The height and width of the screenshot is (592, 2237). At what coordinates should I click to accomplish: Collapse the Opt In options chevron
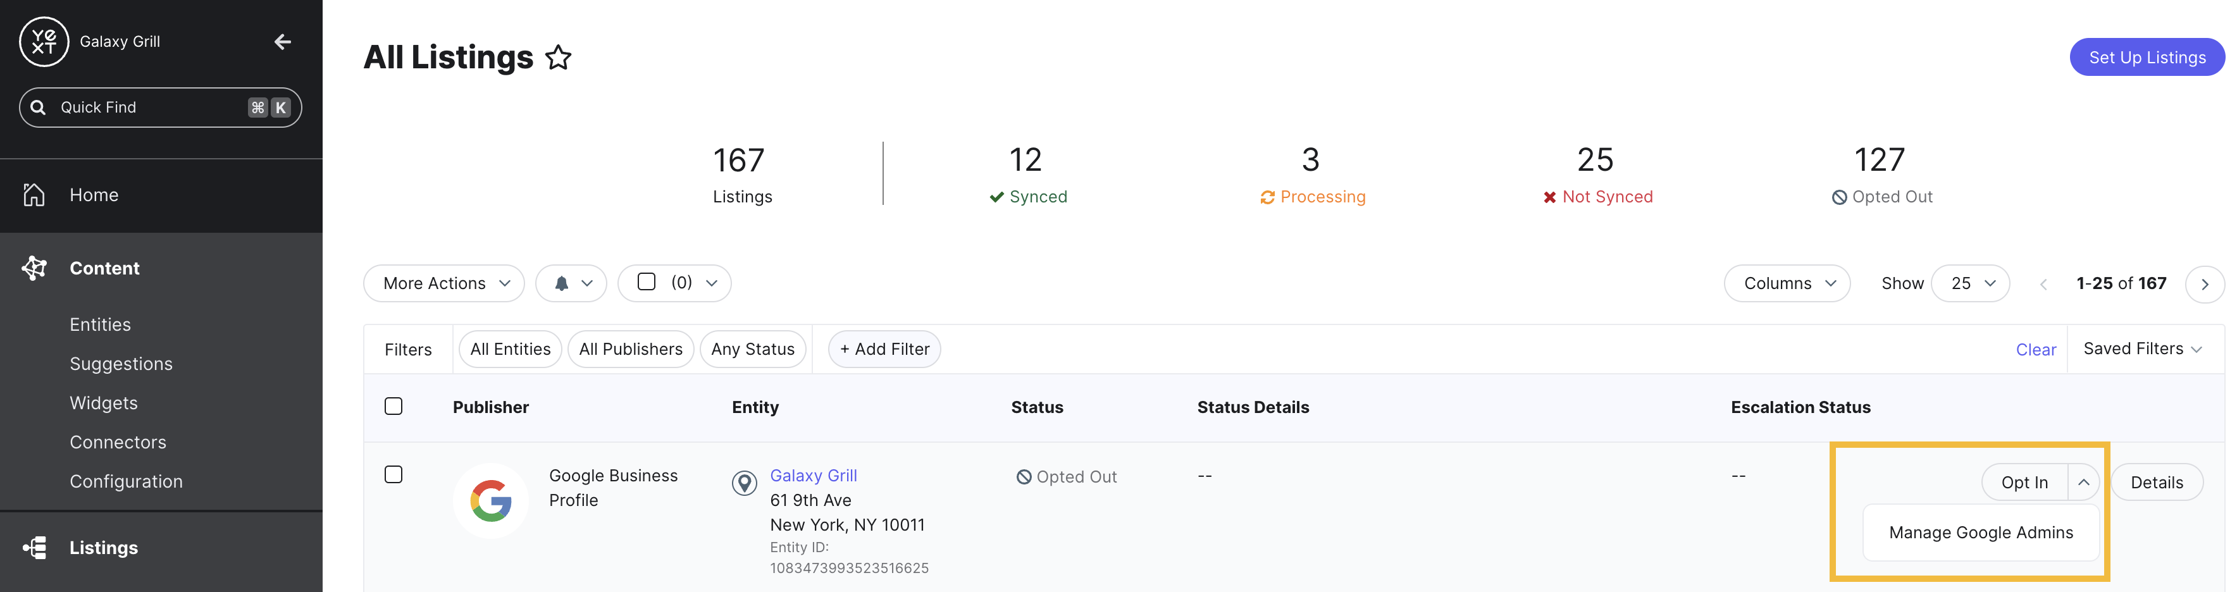tap(2084, 482)
